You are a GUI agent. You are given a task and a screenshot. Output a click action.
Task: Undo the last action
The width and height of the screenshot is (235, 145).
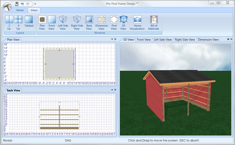tap(22, 4)
